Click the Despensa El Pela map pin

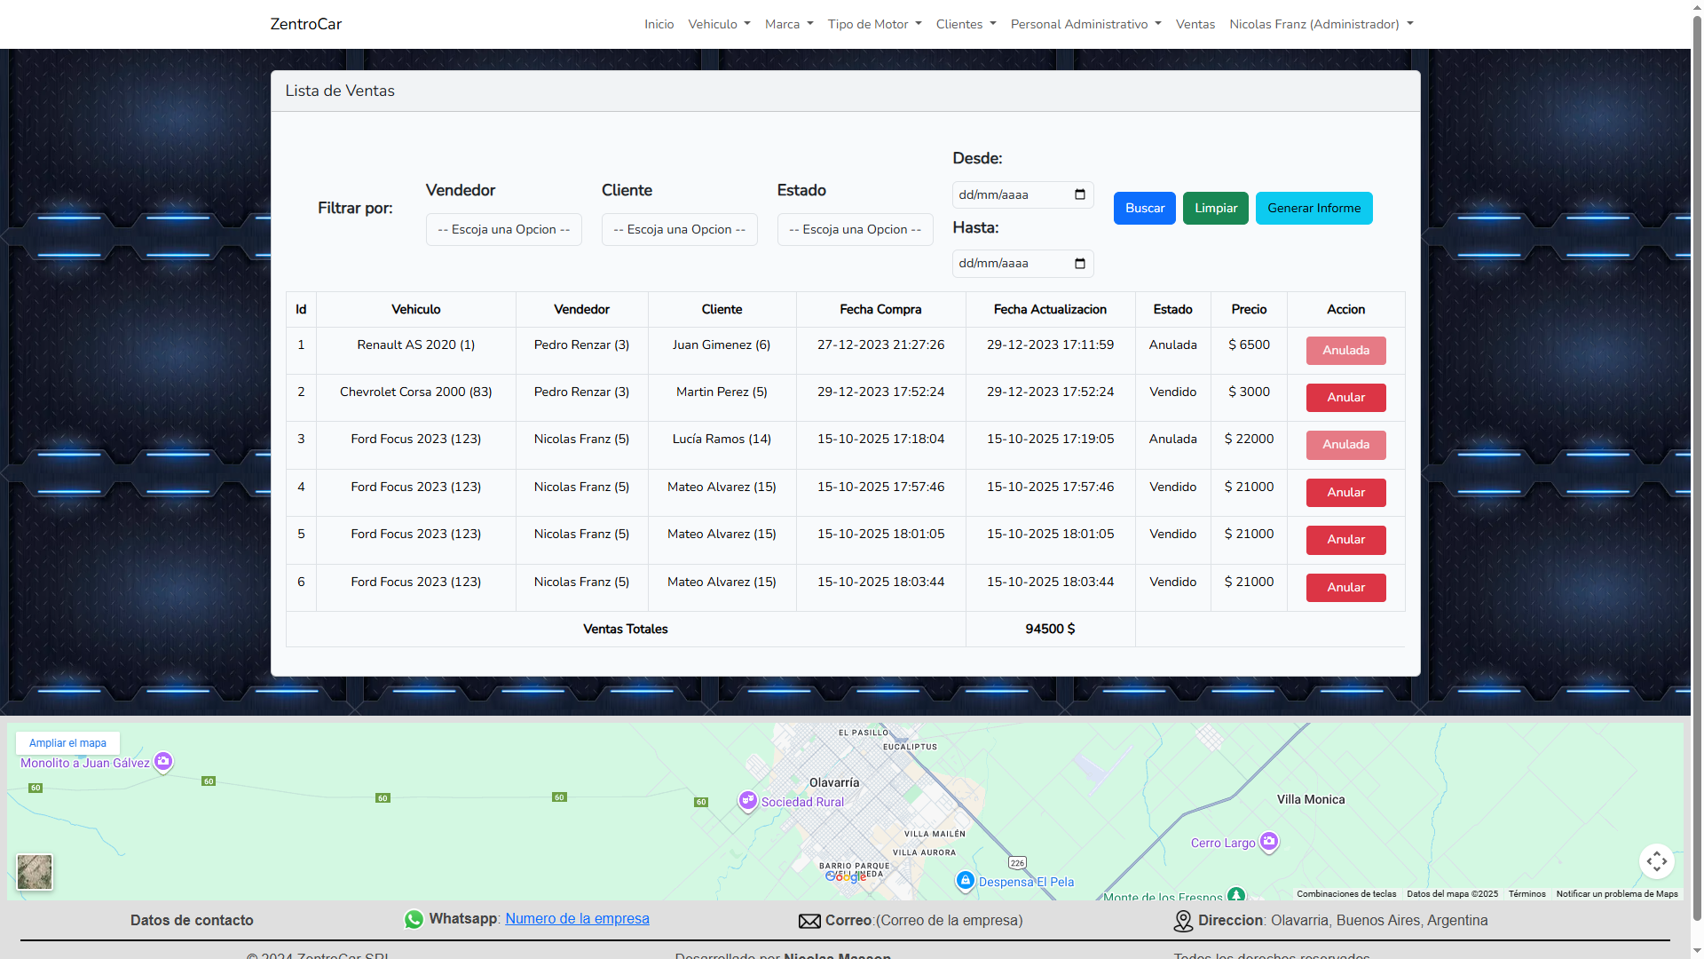coord(965,880)
